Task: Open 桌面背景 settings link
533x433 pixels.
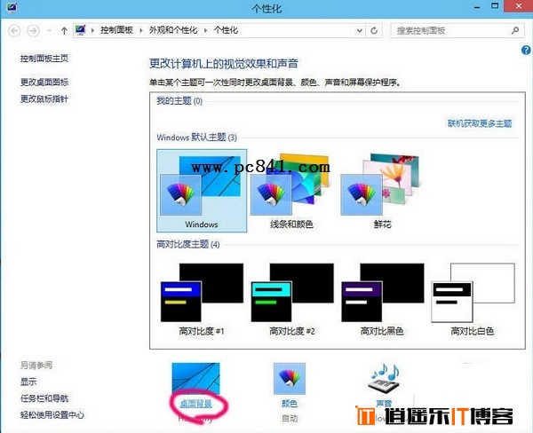Action: coord(195,404)
